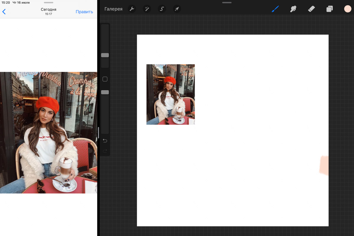Select the Smudge finger tool
The width and height of the screenshot is (354, 236).
click(293, 9)
